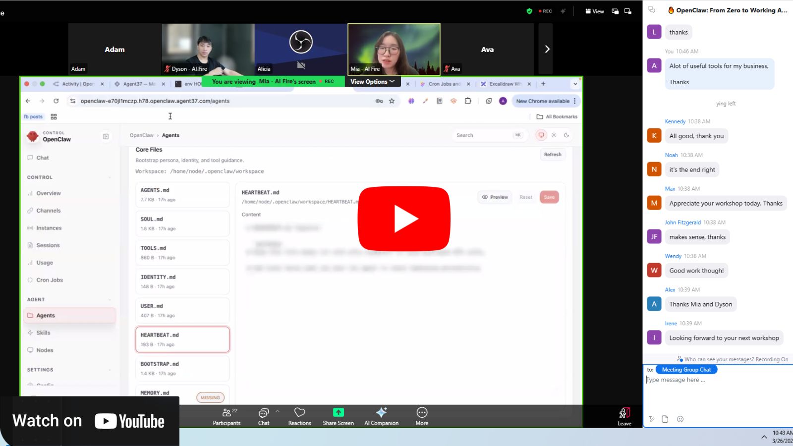Open the Meeting Group Chat recipient dropdown
The width and height of the screenshot is (793, 446).
(686, 369)
